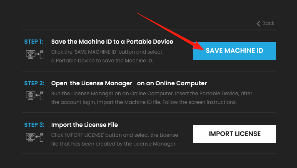Click the STEP 1: label
Screen dimensions: 297x168
click(x=33, y=42)
